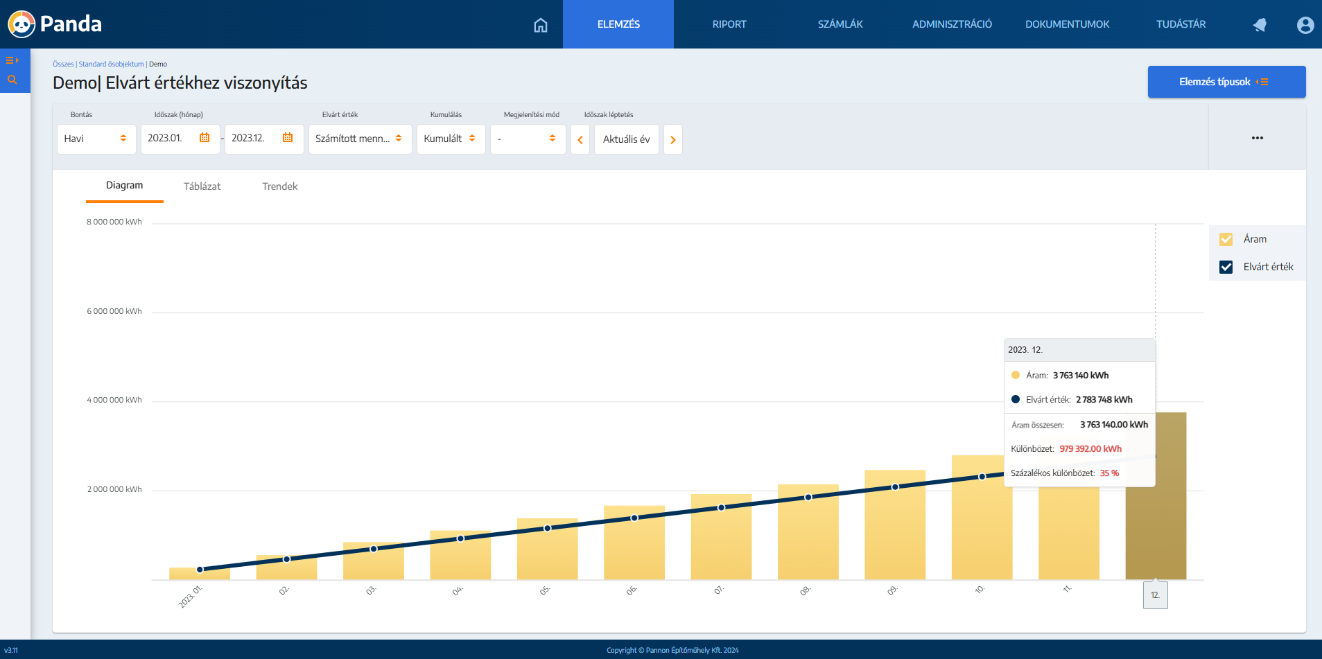The width and height of the screenshot is (1322, 659).
Task: Toggle the Áram series checkbox
Action: (1226, 239)
